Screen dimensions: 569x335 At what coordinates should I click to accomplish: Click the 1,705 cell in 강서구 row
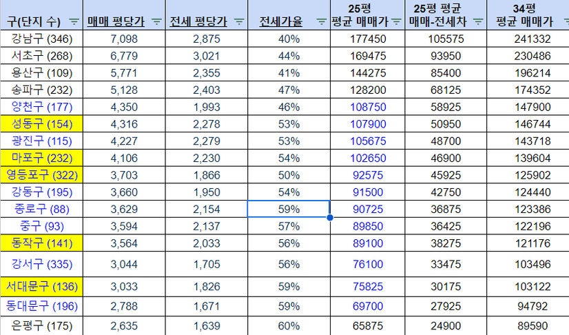207,264
